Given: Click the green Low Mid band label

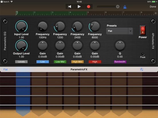Looking at the screenshot, I should (60, 62).
